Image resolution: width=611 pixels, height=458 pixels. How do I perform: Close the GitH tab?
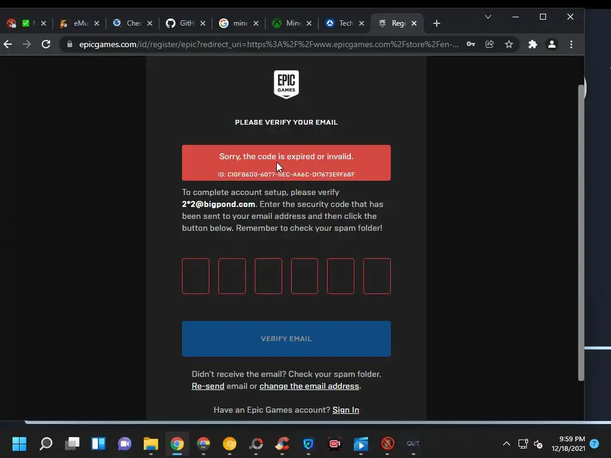coord(203,23)
